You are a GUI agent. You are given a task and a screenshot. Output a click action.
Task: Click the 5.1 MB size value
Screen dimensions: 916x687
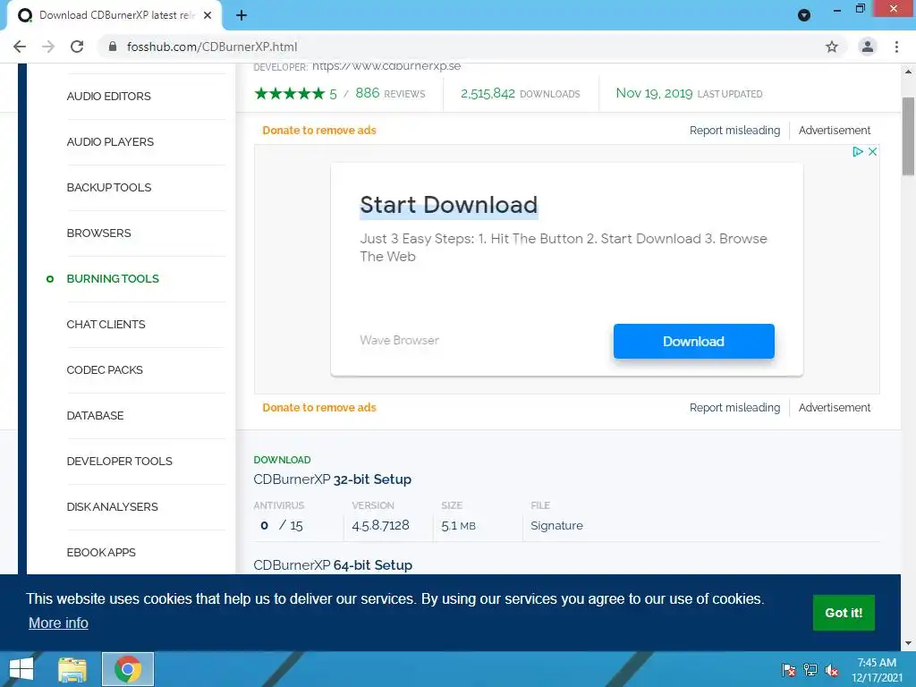(459, 526)
